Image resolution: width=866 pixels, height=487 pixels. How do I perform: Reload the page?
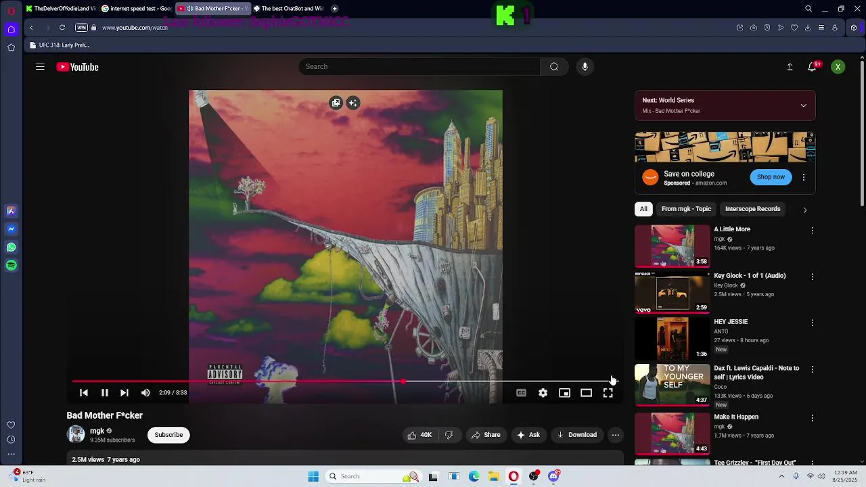tap(62, 28)
